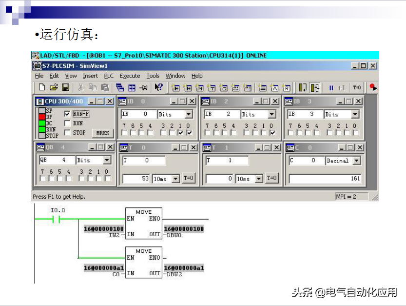Toggle Always On Top pin icon
The image size is (406, 306).
143,88
